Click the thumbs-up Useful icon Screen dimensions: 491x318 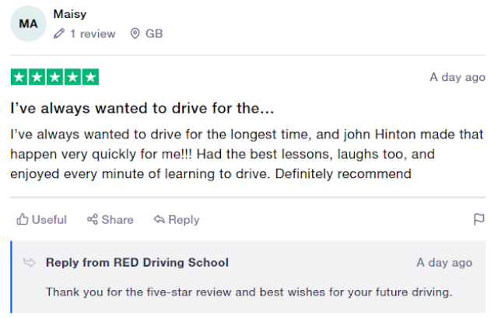pos(23,220)
